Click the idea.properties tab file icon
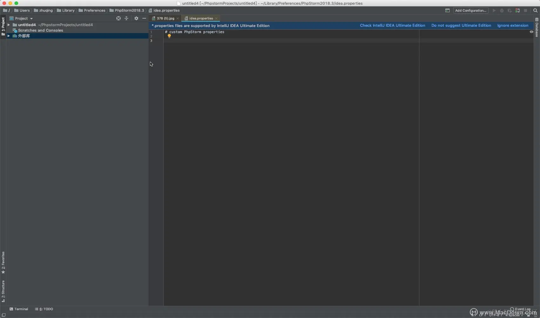Image resolution: width=540 pixels, height=318 pixels. [186, 18]
